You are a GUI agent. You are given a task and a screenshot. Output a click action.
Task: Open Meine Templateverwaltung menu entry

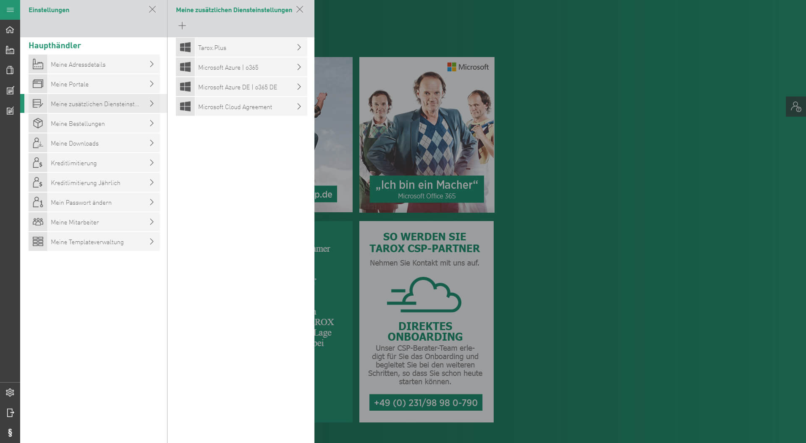tap(94, 242)
